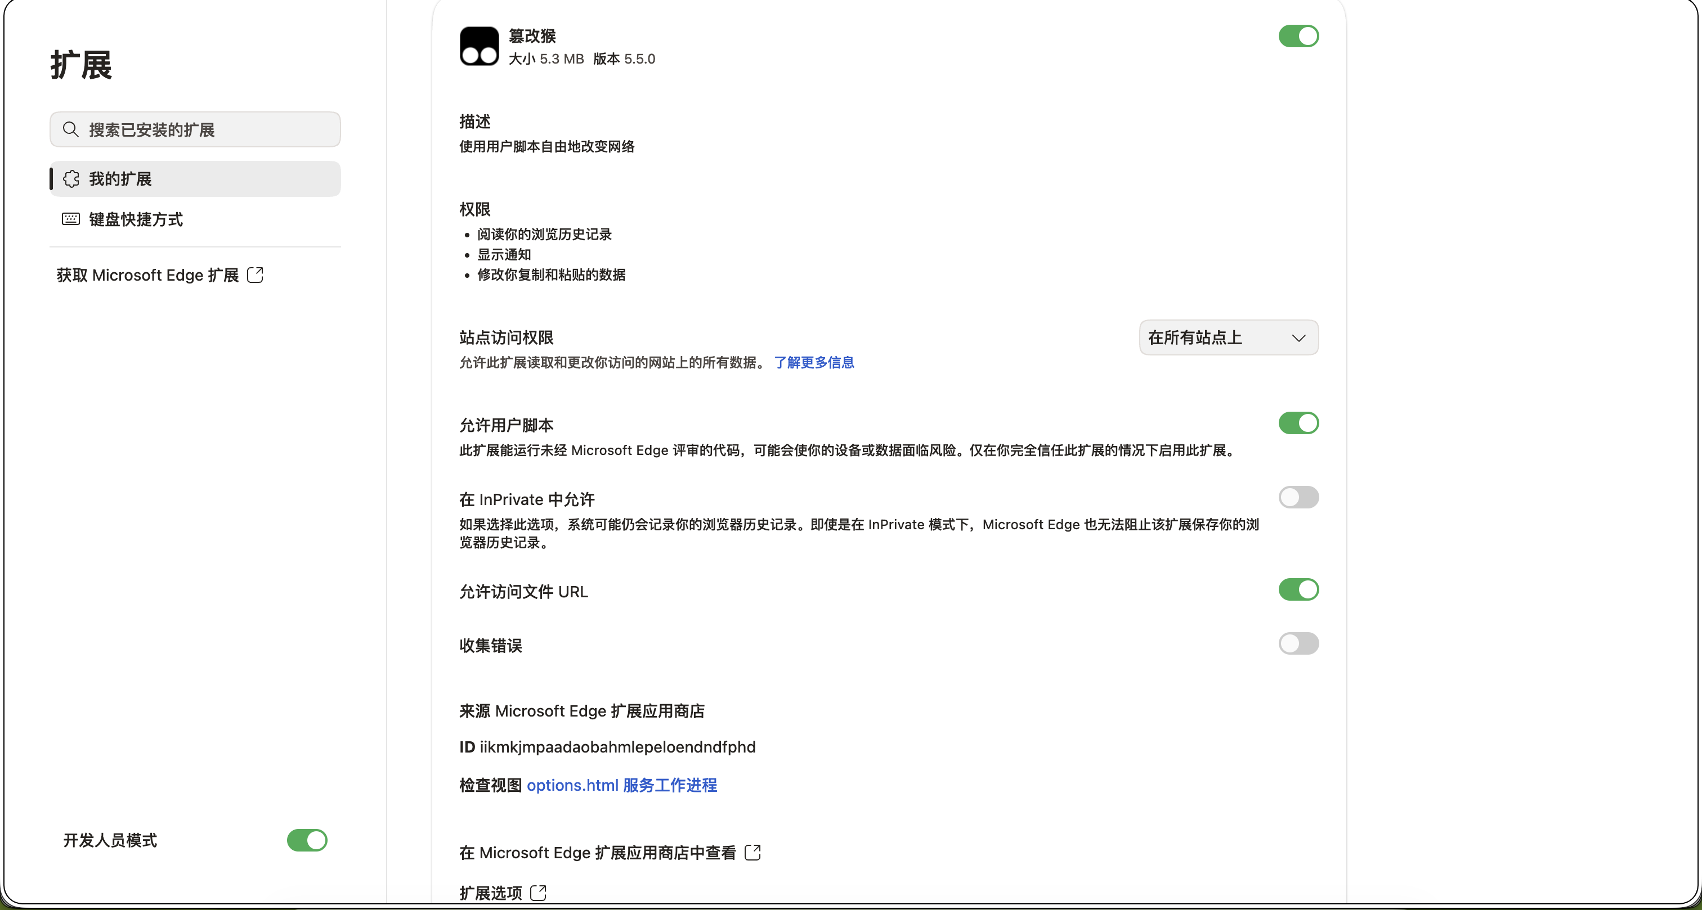Screen dimensions: 1702x910
Task: Click the 大小 5.3 MB text
Action: pyautogui.click(x=547, y=59)
